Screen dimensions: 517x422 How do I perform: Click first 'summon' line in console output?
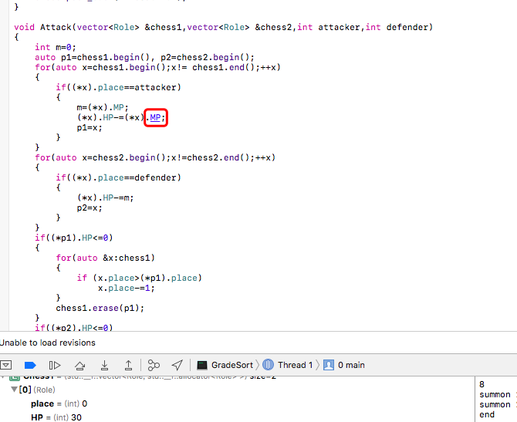click(495, 394)
